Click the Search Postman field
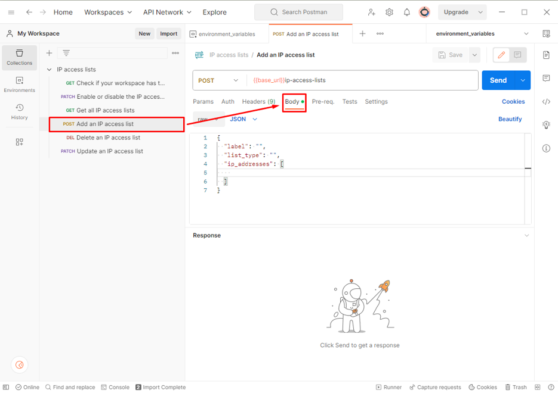Screen dimensions: 558x393 (298, 12)
